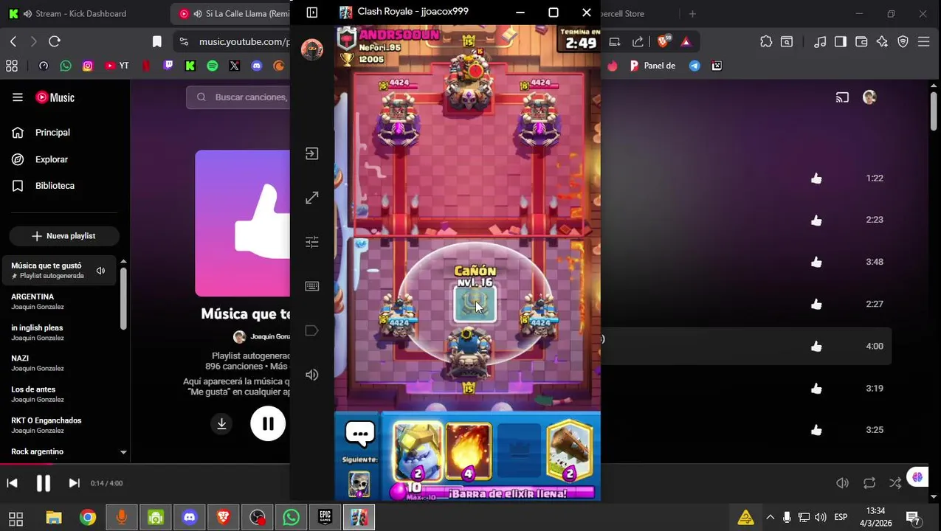Viewport: 941px width, 531px height.
Task: Open the ninja profile avatar in game sidebar
Action: tap(312, 49)
